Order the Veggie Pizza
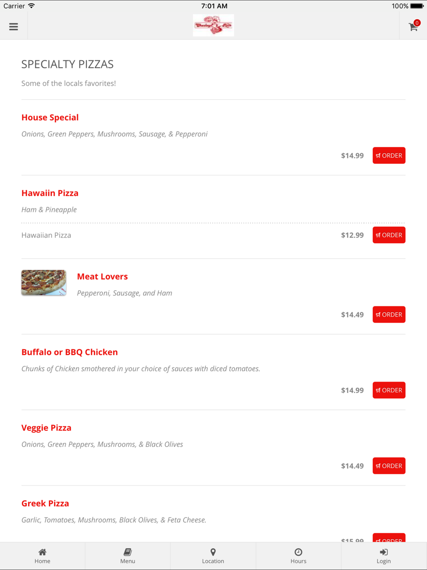 [389, 466]
